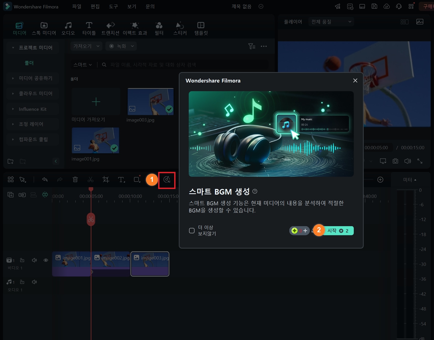
Task: Click the text tool in timeline toolbar
Action: pos(121,180)
